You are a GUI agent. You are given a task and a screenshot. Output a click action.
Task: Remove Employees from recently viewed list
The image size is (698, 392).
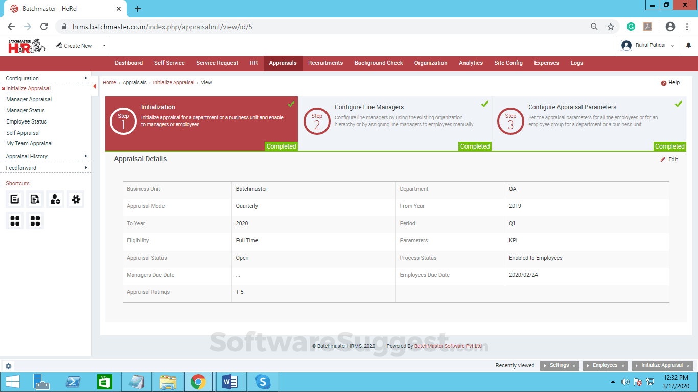point(623,366)
